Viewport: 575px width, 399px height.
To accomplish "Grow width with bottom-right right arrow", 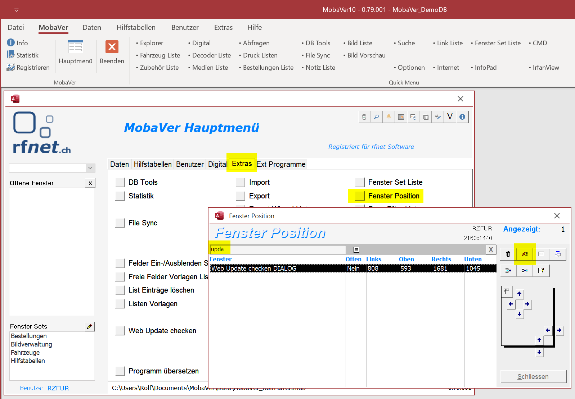I will tap(559, 330).
